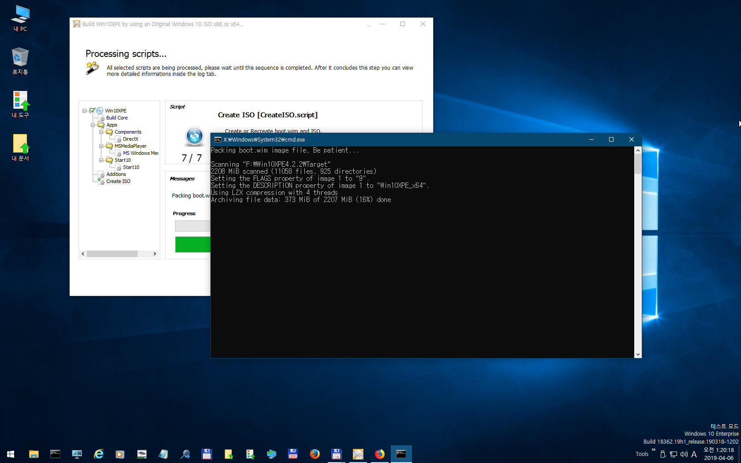Maximize the cmd.exe window
This screenshot has height=463, width=741.
pos(611,139)
